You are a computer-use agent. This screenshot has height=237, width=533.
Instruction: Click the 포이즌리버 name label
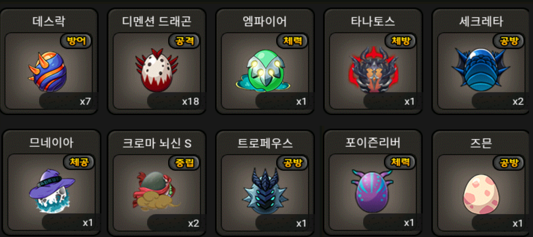pos(373,143)
